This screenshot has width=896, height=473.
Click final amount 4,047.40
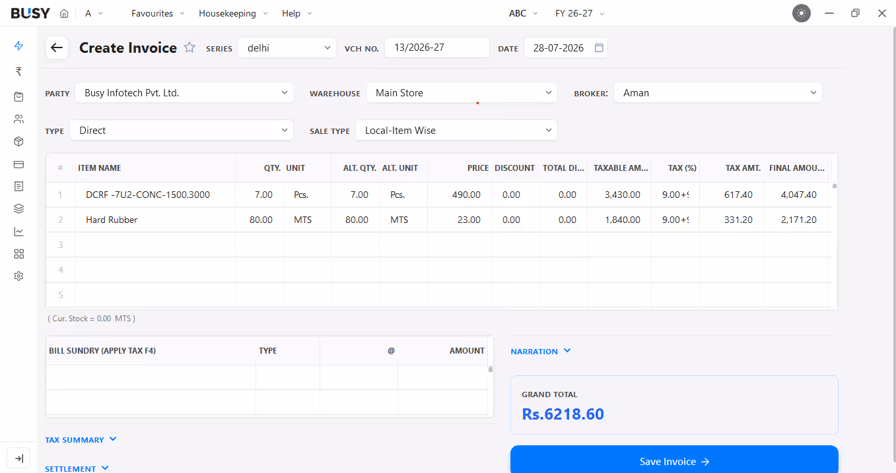pyautogui.click(x=796, y=195)
